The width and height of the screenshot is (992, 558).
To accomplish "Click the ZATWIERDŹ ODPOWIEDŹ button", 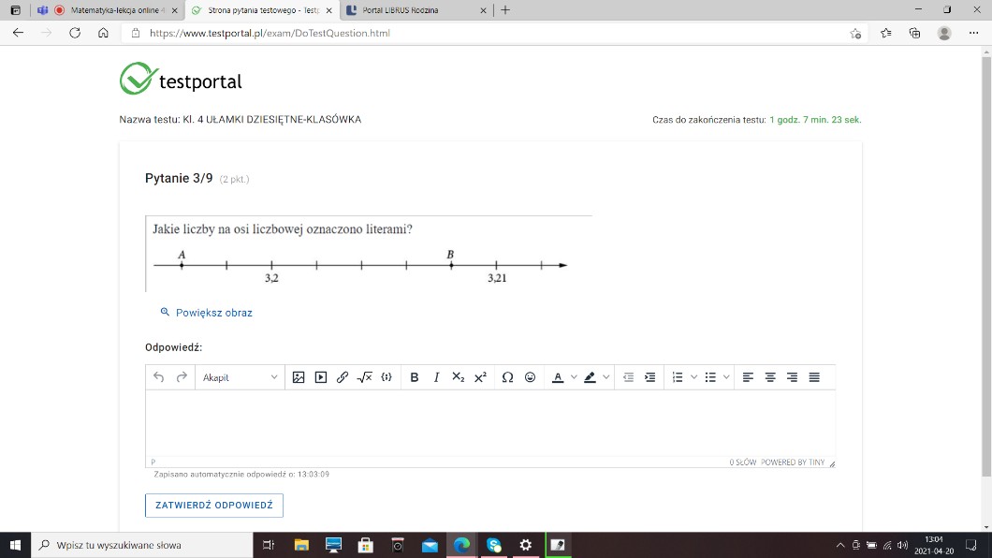I will 214,506.
